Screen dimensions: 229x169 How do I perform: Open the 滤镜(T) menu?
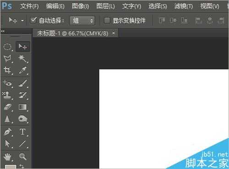coord(184,6)
